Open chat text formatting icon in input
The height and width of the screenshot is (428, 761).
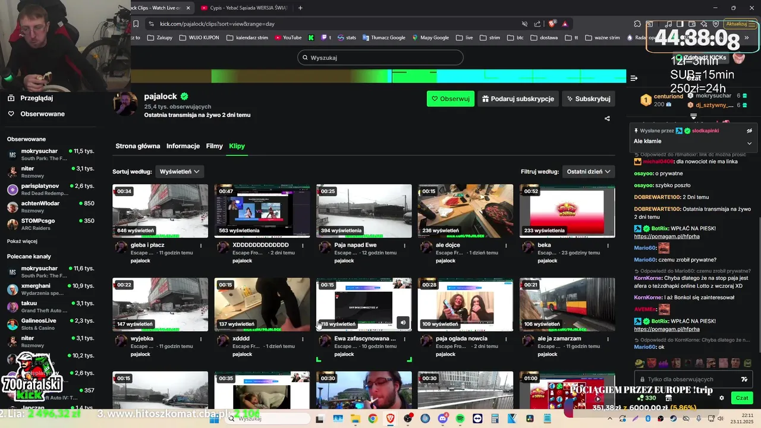(x=744, y=379)
